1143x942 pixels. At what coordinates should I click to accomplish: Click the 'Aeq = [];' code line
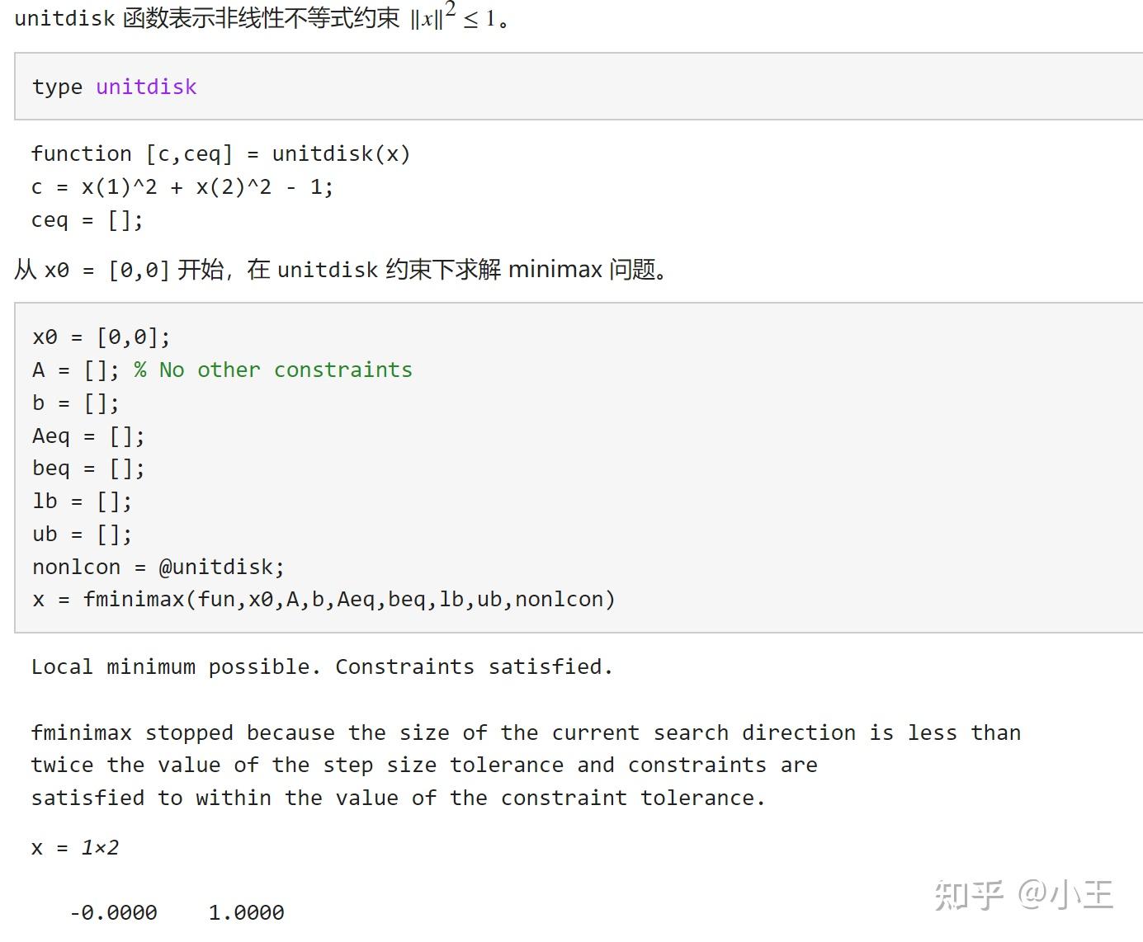click(x=88, y=436)
